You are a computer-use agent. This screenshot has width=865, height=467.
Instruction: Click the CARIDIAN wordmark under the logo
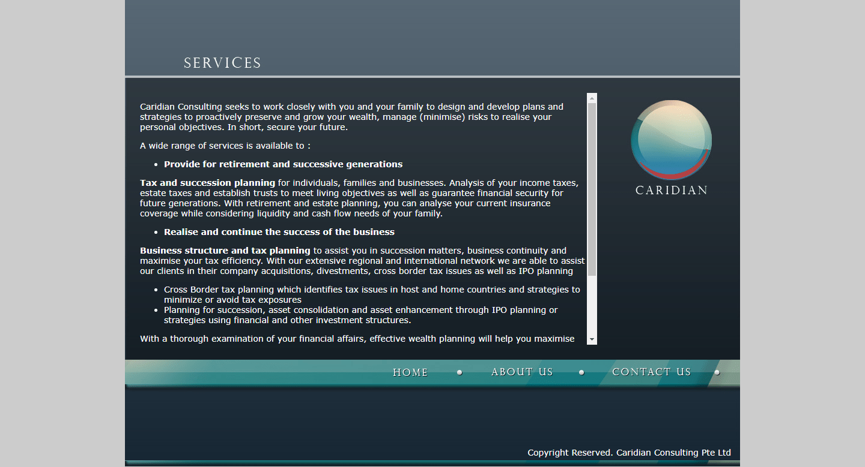671,189
